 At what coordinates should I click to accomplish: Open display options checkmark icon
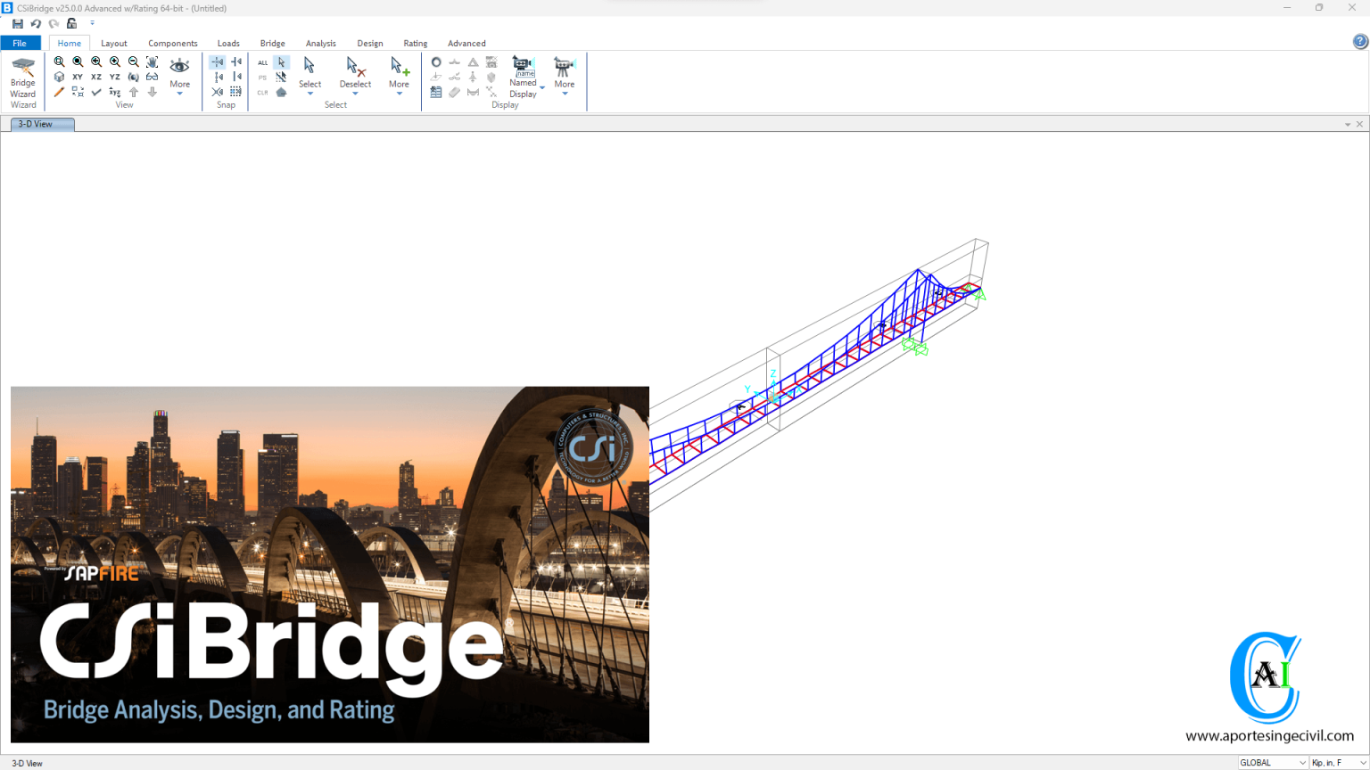point(96,92)
